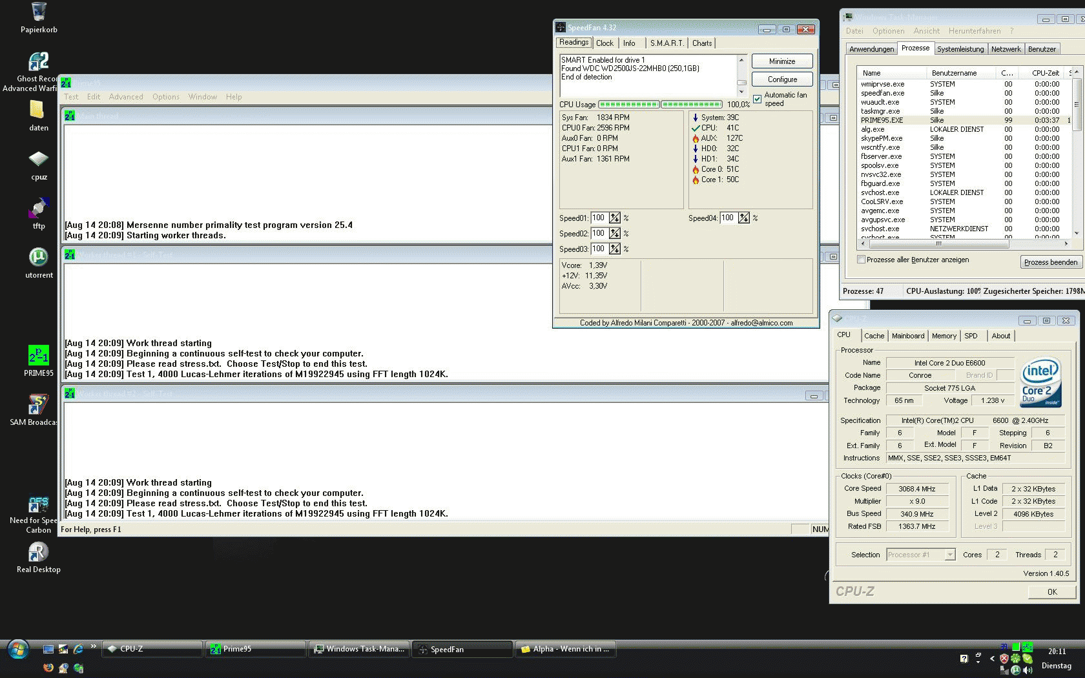Click the Intel Core 2 Duo logo

1040,382
